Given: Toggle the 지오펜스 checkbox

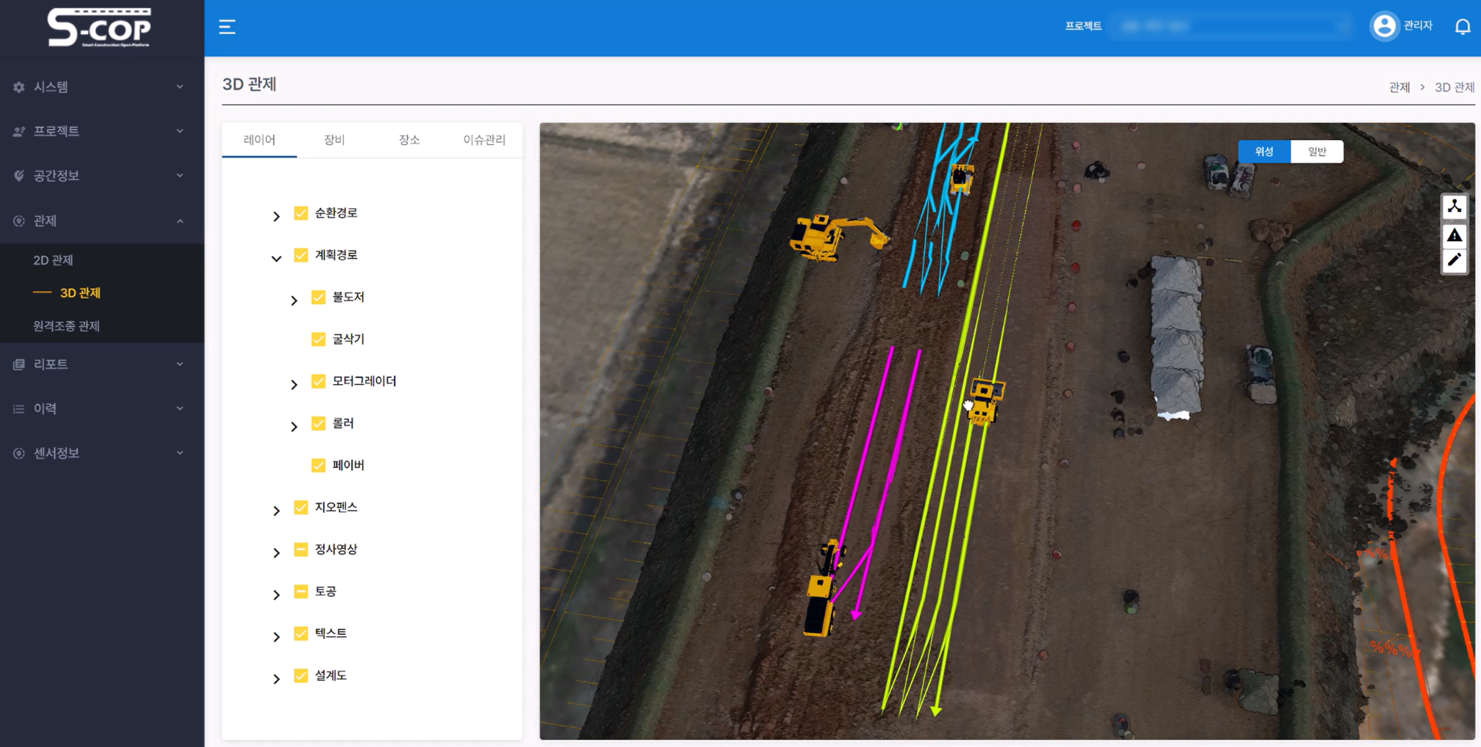Looking at the screenshot, I should (301, 507).
